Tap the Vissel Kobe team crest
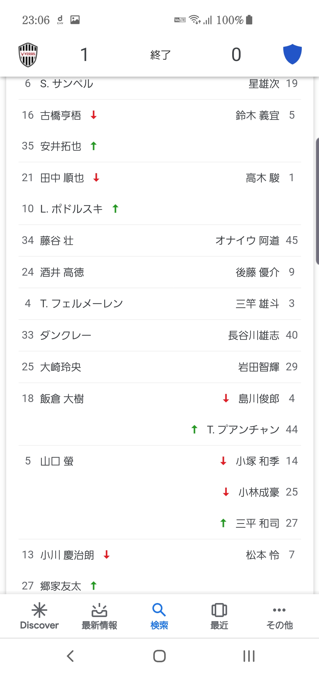 coord(28,55)
